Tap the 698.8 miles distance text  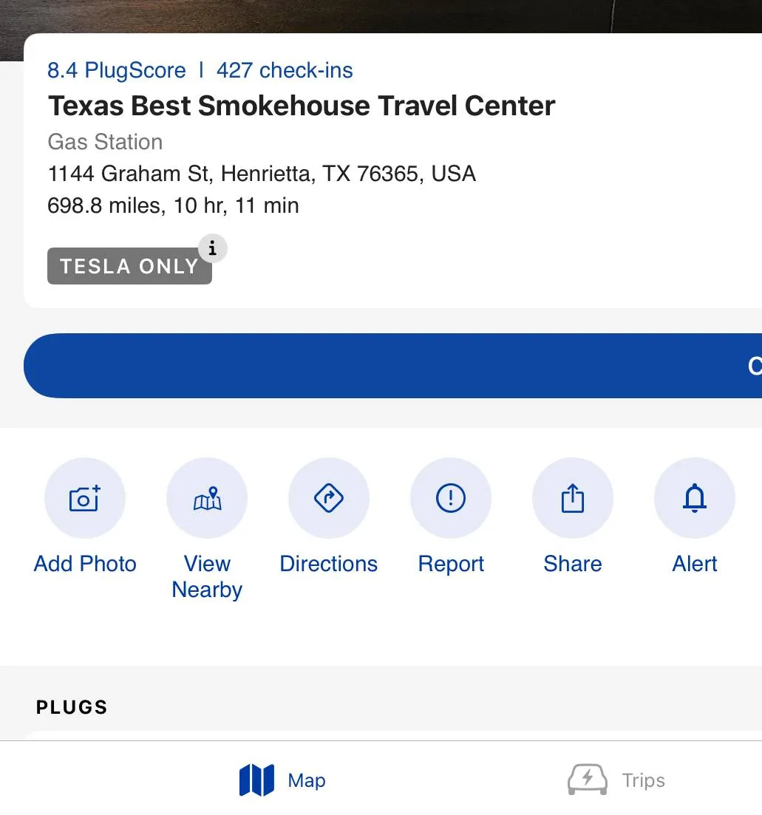(x=173, y=205)
